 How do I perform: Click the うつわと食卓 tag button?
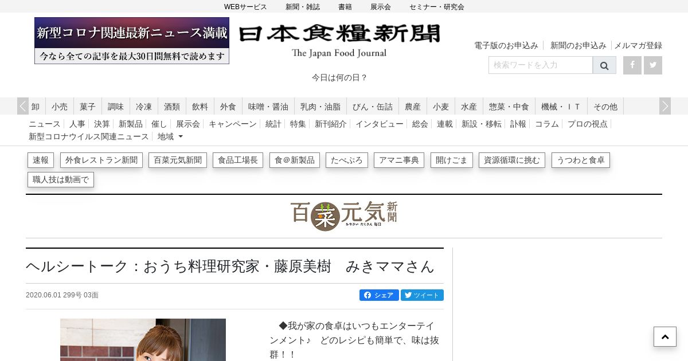coord(581,160)
